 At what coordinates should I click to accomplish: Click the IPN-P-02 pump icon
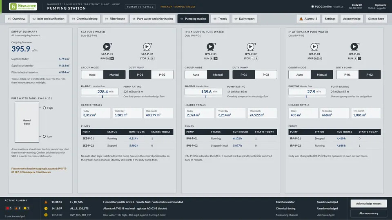pyautogui.click(x=251, y=46)
